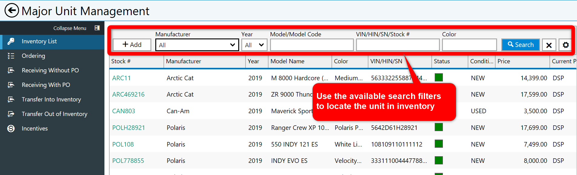Click the green status square for POL108
This screenshot has height=175, width=577.
pos(439,144)
